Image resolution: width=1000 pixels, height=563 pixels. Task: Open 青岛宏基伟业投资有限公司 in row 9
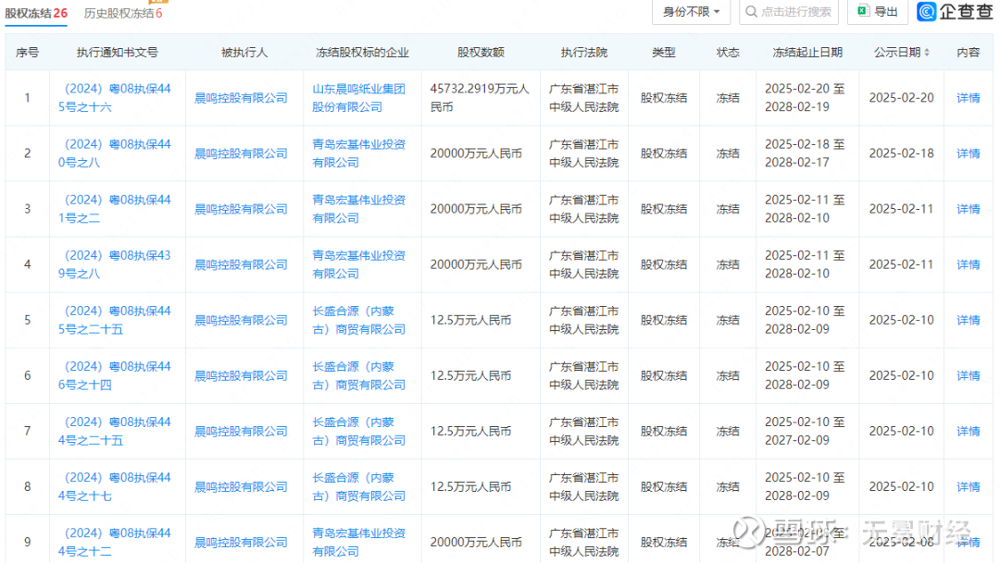(x=359, y=542)
